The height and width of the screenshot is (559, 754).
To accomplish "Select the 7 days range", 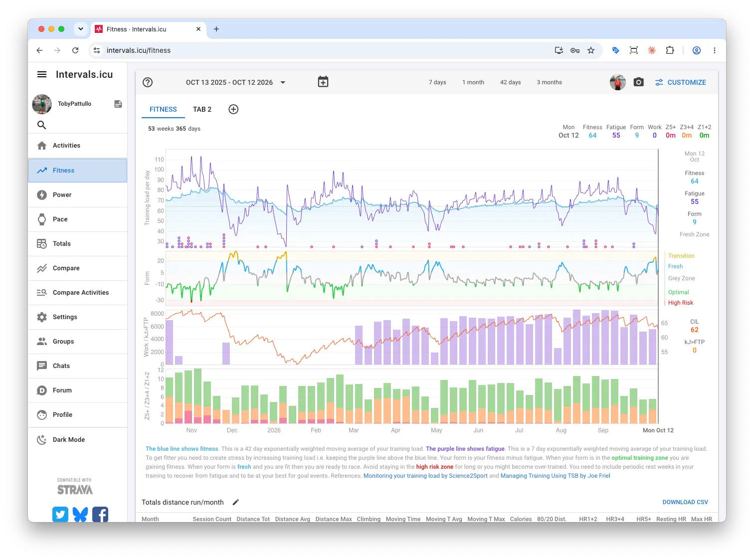I will [437, 82].
